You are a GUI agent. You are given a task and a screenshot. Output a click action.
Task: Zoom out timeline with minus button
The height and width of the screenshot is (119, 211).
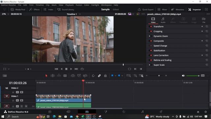pyautogui.click(x=147, y=76)
